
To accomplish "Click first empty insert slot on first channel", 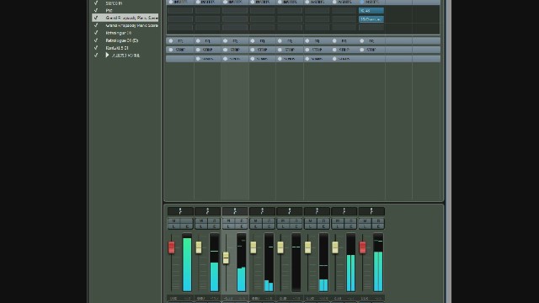I will pos(180,11).
